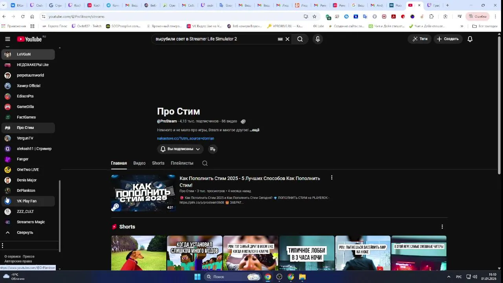Open the browser extensions puzzle icon
Screen dimensions: 503x283
[x=431, y=17]
